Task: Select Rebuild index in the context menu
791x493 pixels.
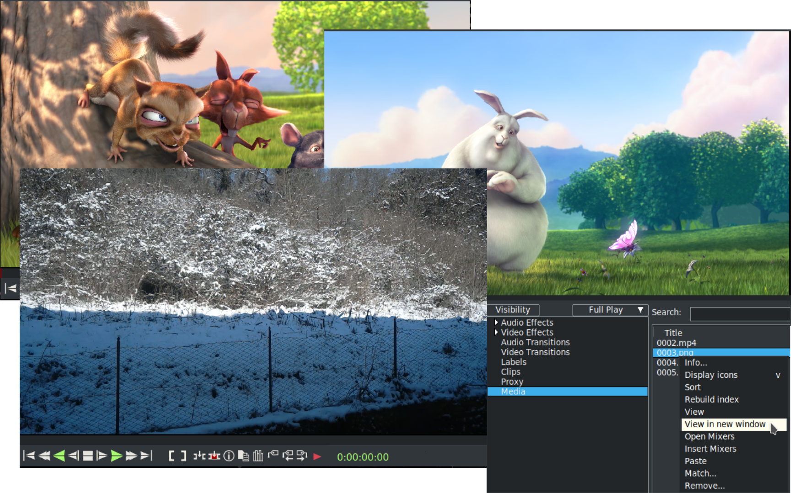Action: 711,399
